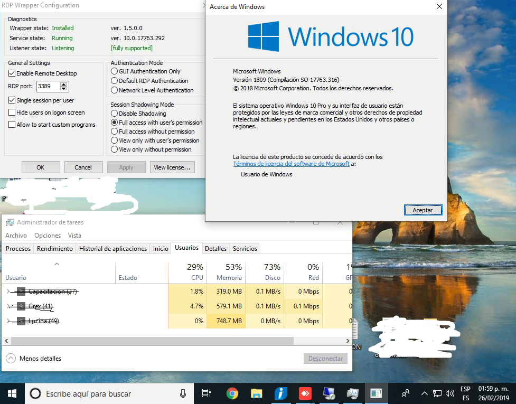Image resolution: width=516 pixels, height=404 pixels.
Task: Select GUI Authentication Only option
Action: [114, 71]
